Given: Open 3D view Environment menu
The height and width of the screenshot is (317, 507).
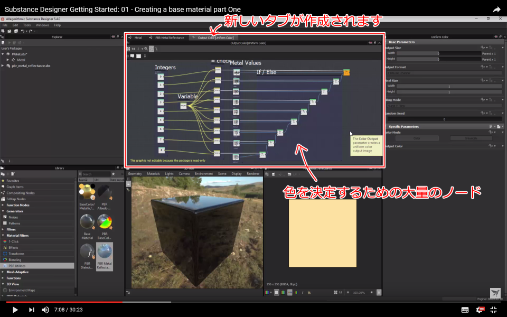Looking at the screenshot, I should (204, 174).
